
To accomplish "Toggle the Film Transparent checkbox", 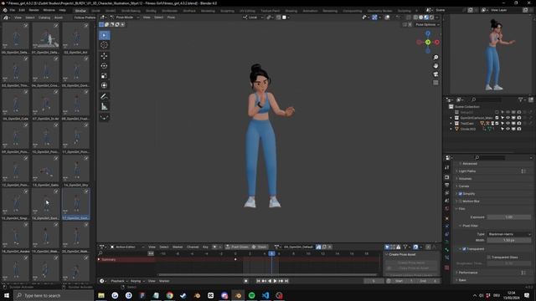I will [x=464, y=249].
